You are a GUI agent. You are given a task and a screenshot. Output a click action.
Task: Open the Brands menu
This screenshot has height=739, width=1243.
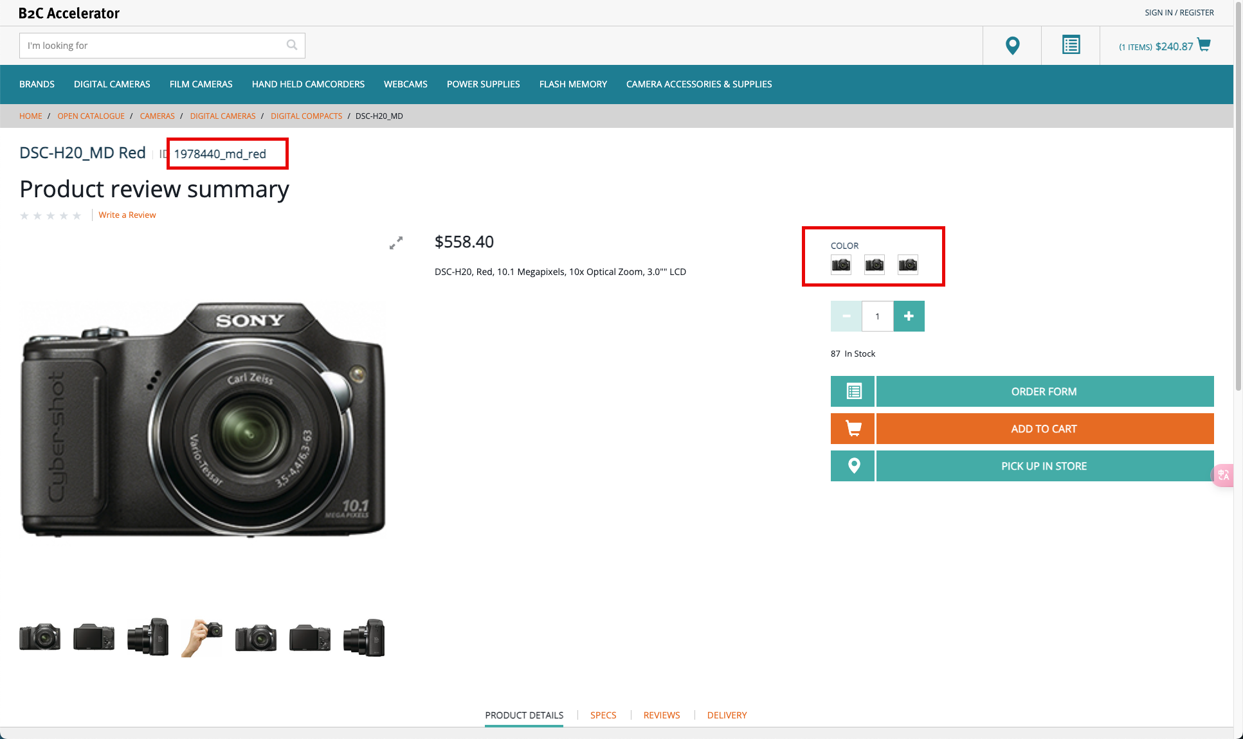pyautogui.click(x=37, y=84)
